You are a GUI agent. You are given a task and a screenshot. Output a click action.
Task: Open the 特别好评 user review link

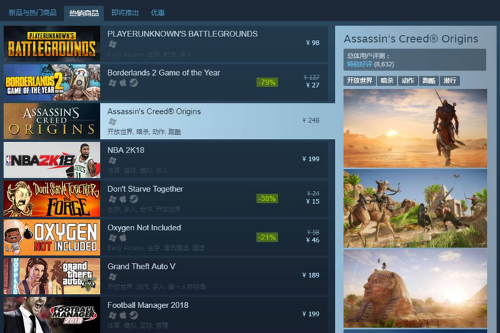359,64
